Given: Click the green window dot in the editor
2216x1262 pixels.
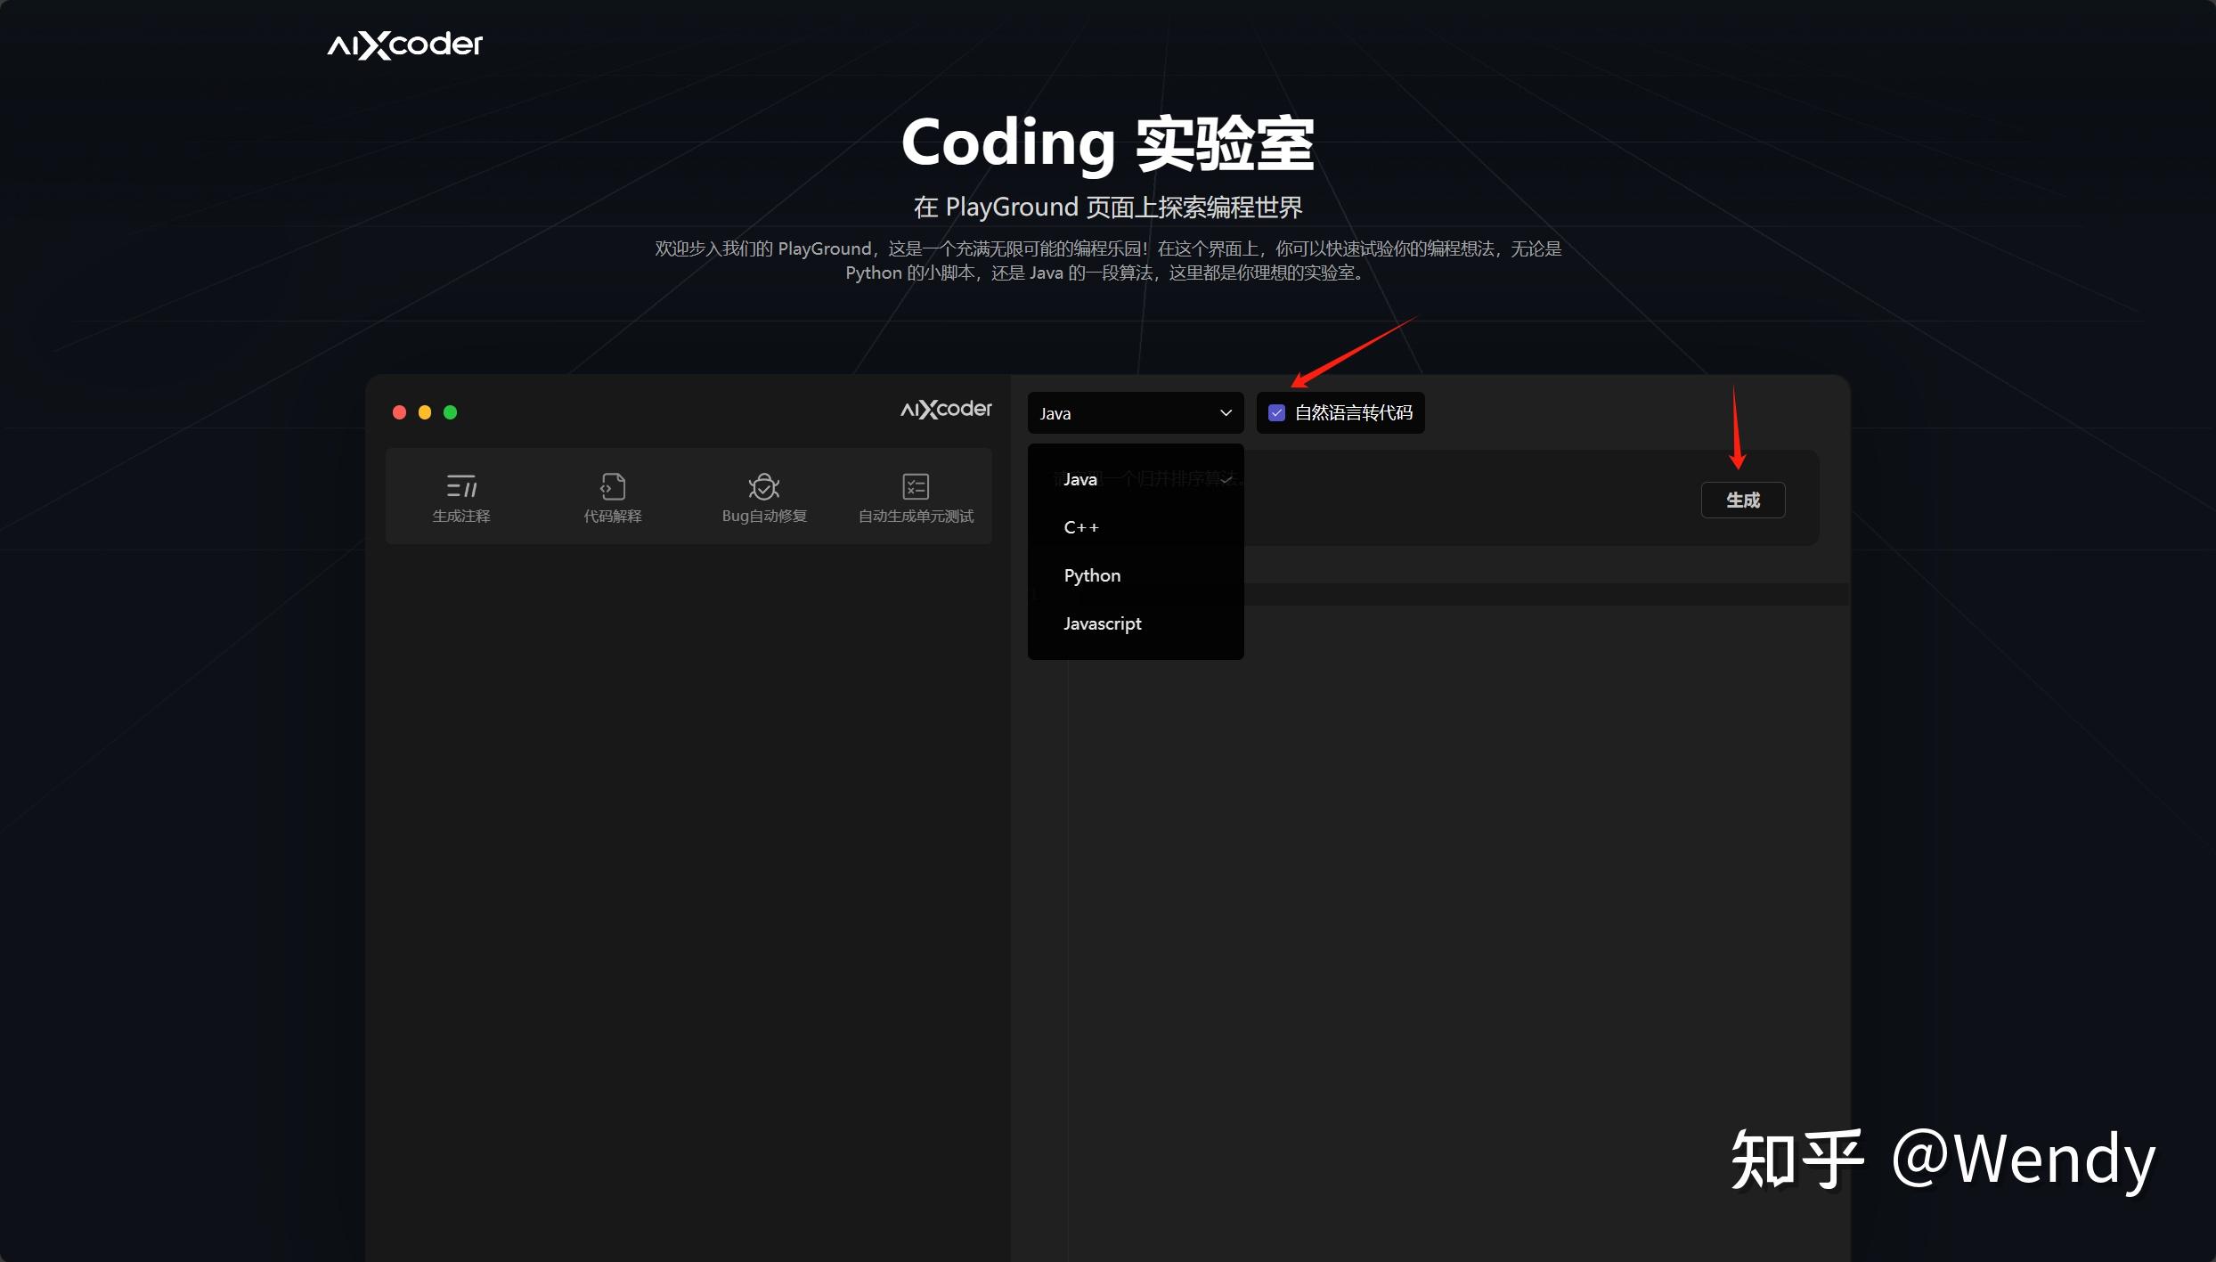Looking at the screenshot, I should 451,411.
